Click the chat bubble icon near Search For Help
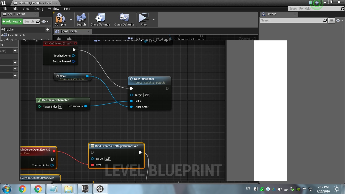 (310, 3)
